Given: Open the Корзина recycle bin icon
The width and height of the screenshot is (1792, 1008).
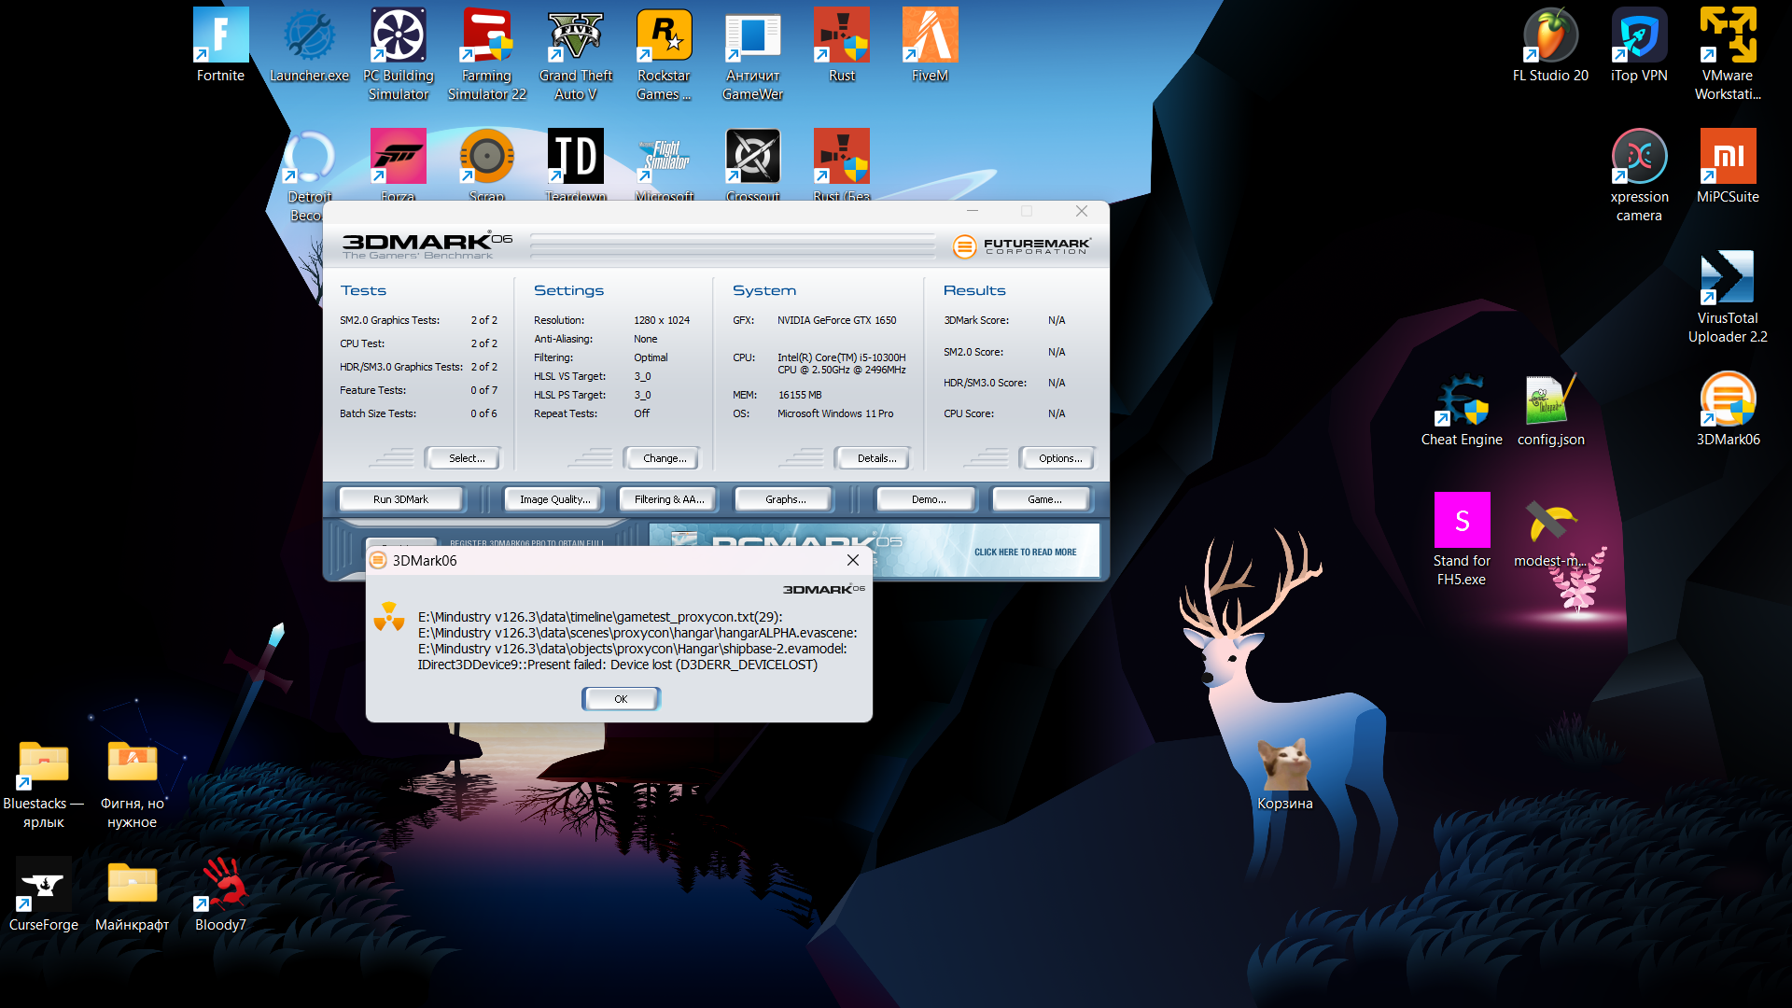Looking at the screenshot, I should point(1284,774).
